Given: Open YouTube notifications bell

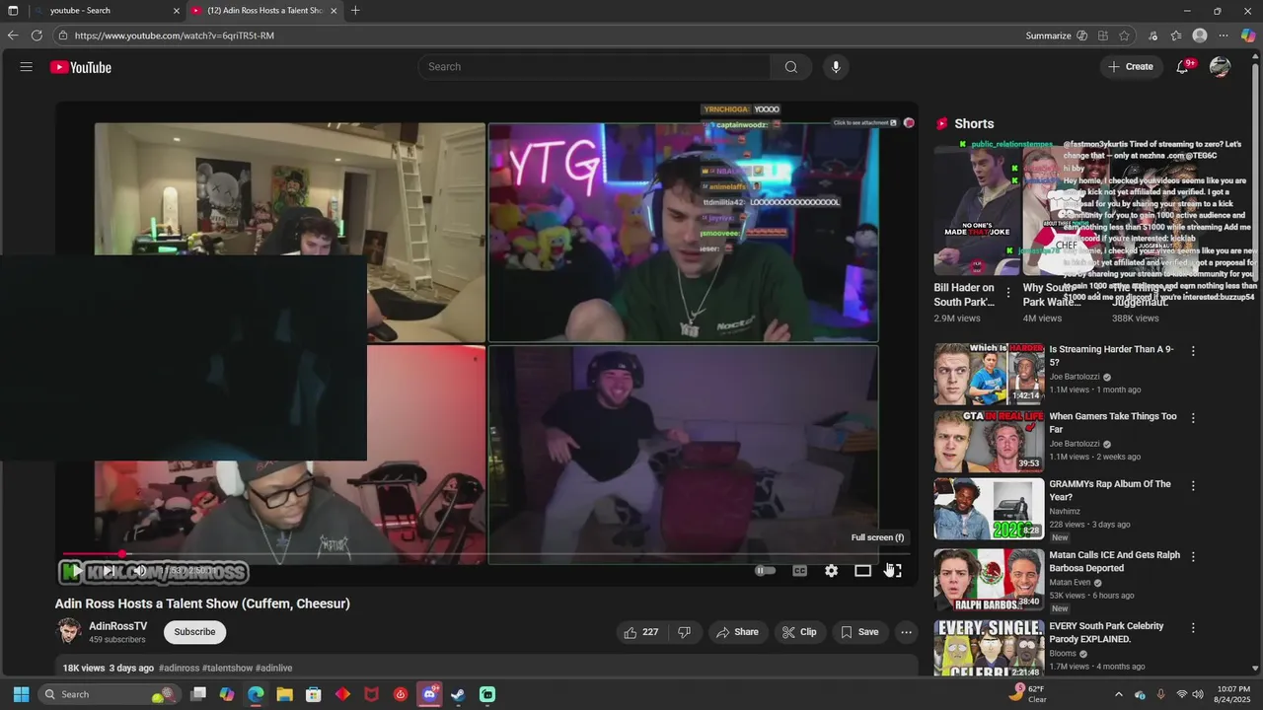Looking at the screenshot, I should (x=1183, y=67).
